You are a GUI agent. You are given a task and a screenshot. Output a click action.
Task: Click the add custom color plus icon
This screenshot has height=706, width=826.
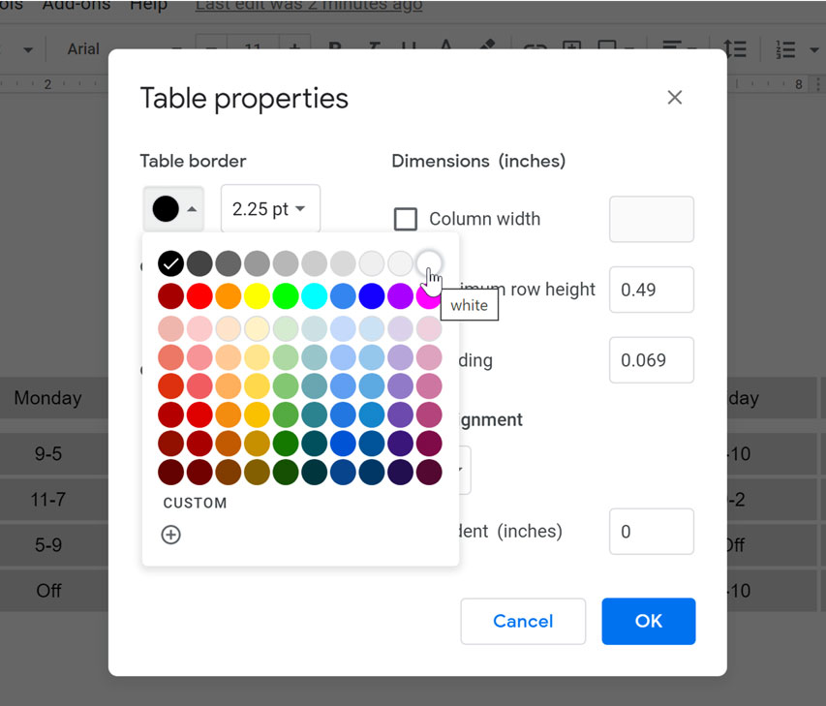tap(170, 534)
